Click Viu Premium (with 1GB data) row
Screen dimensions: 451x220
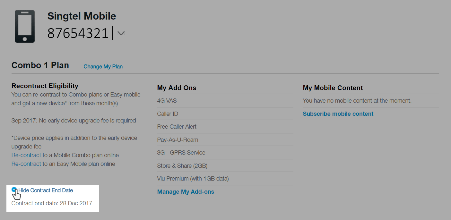(x=193, y=179)
